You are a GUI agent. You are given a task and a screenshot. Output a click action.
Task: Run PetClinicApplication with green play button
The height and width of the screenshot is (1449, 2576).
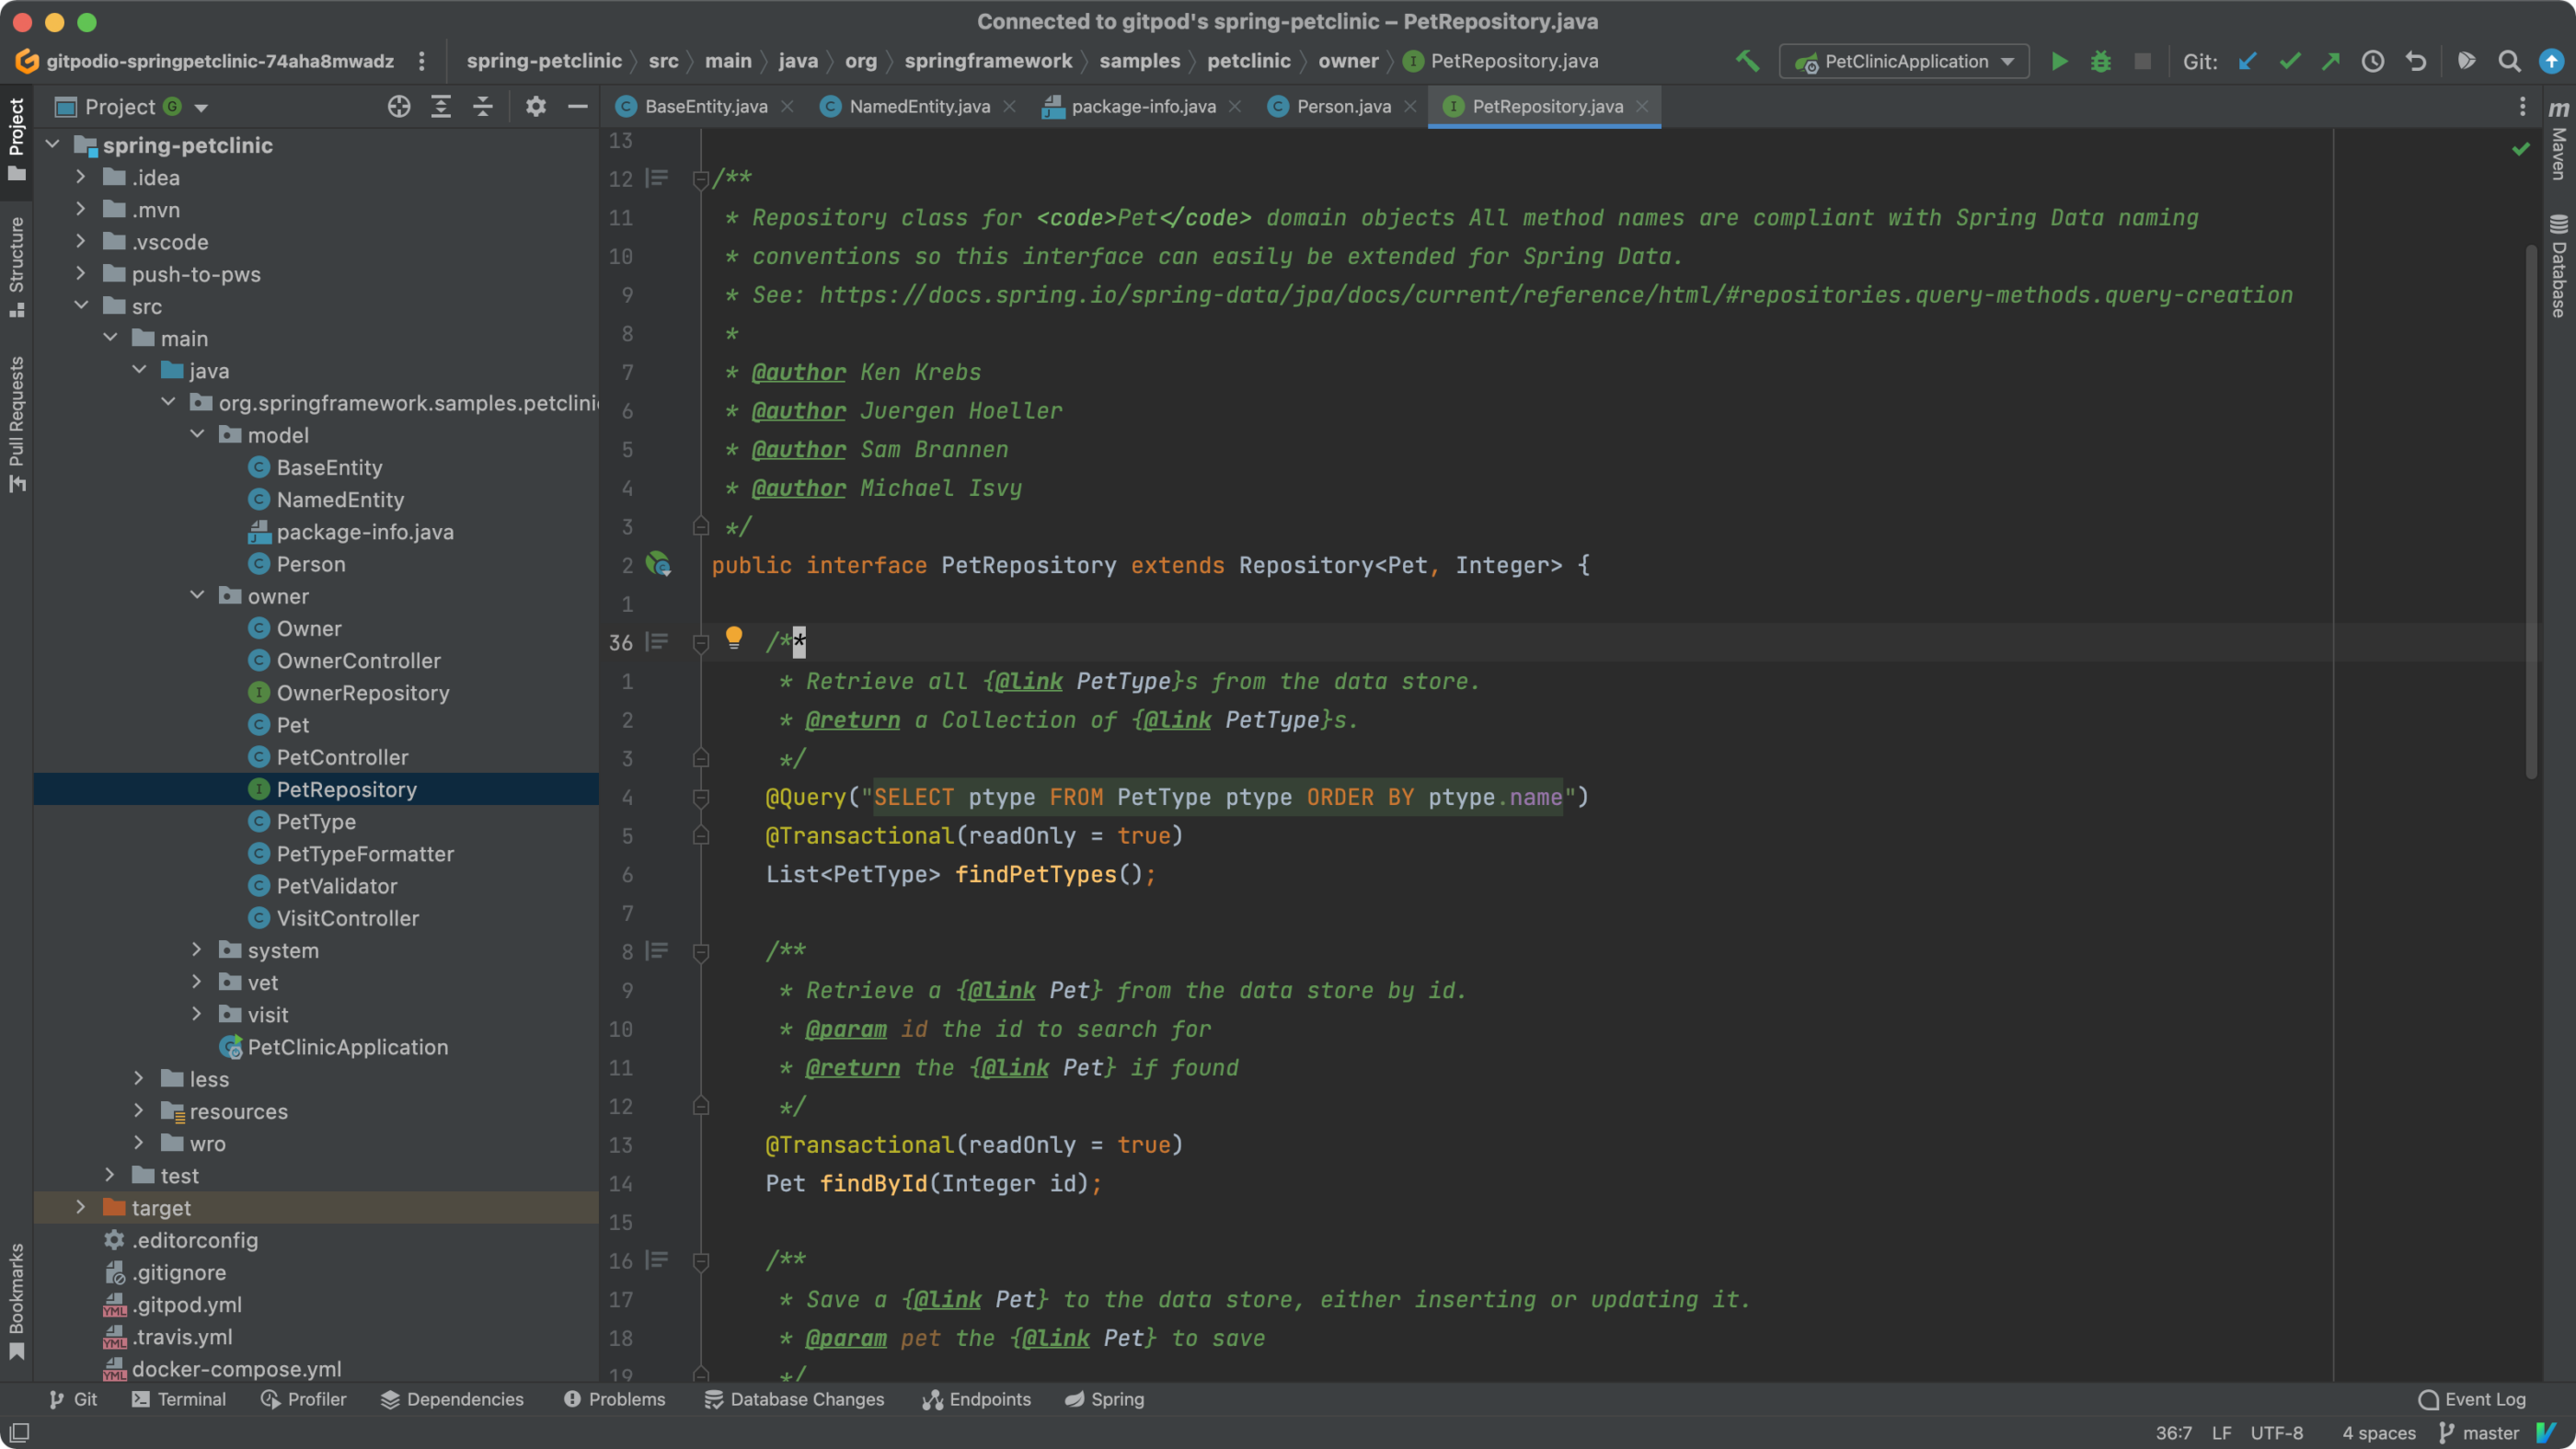coord(2059,61)
